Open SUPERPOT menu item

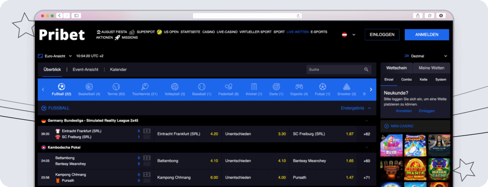pyautogui.click(x=142, y=32)
